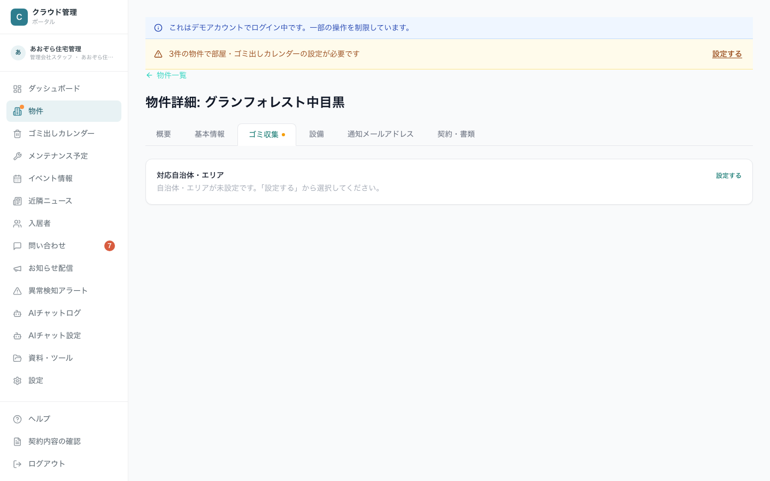
Task: Click the people icon for 入居者
Action: pyautogui.click(x=17, y=223)
